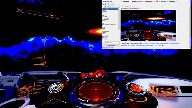
Task: Open the Screenshot_0930.bmp file path link
Action: coord(150,44)
